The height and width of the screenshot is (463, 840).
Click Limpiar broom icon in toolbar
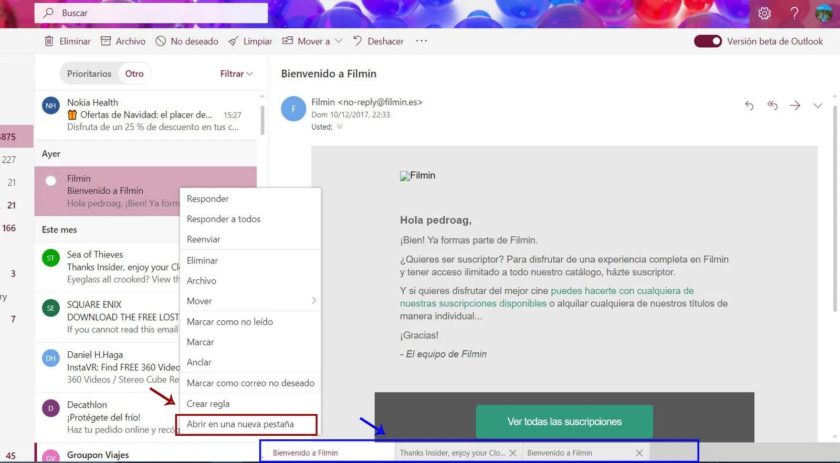pyautogui.click(x=234, y=41)
